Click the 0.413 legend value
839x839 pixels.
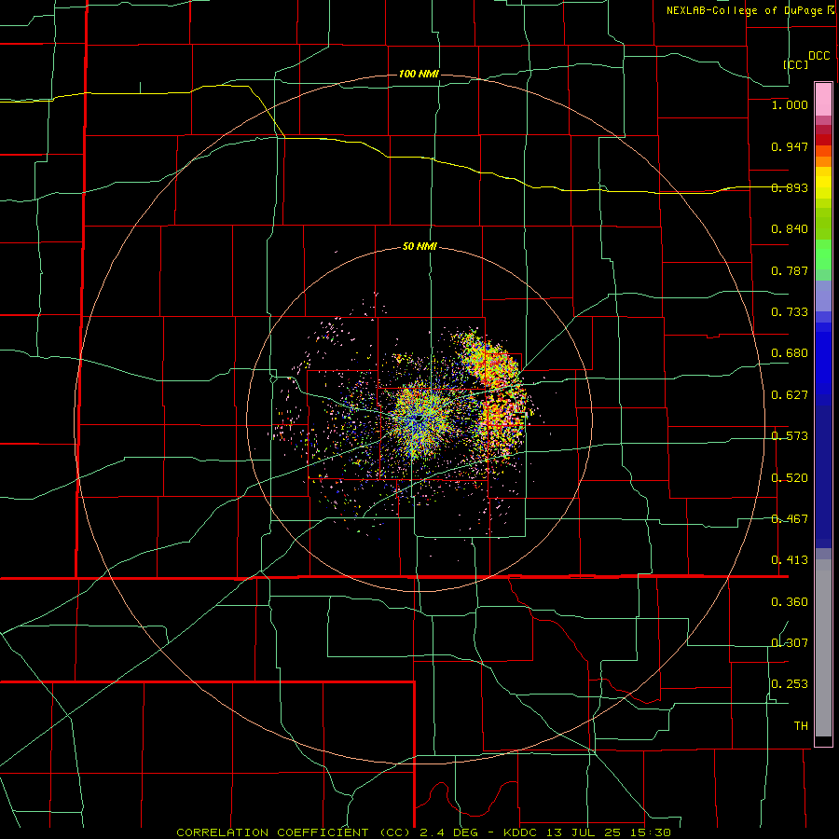[790, 560]
